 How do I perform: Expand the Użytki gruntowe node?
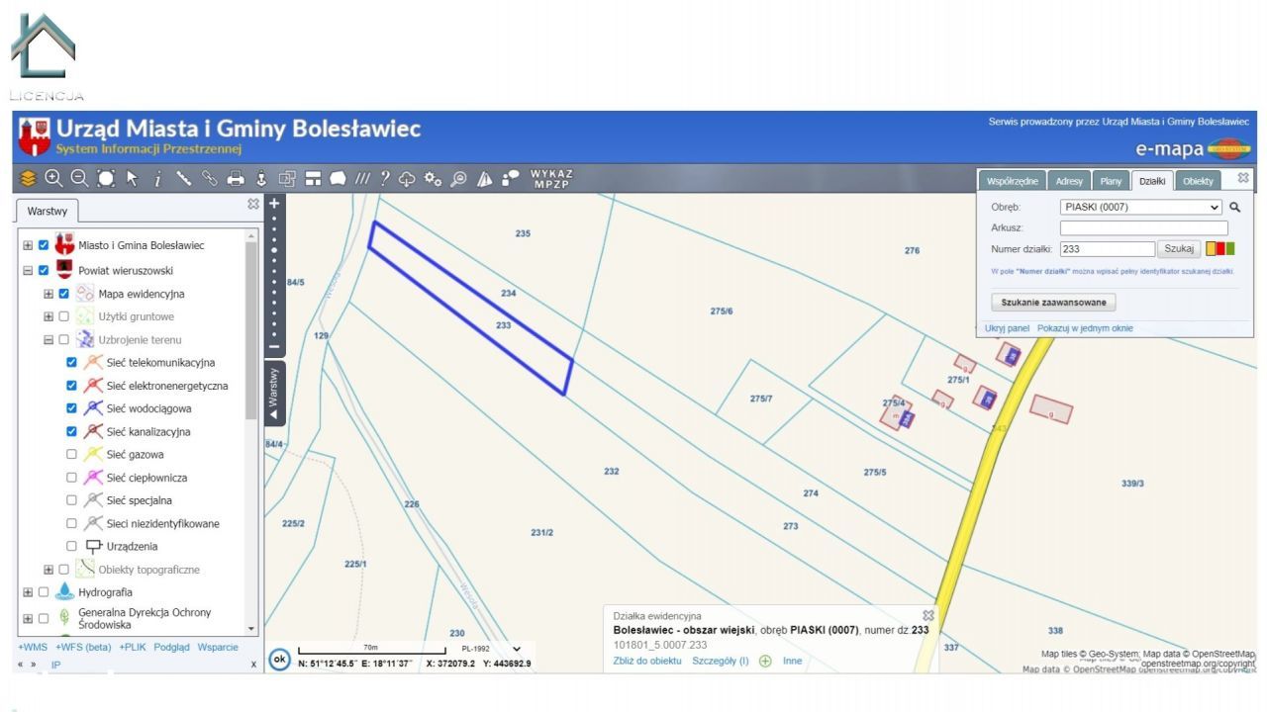click(x=49, y=316)
